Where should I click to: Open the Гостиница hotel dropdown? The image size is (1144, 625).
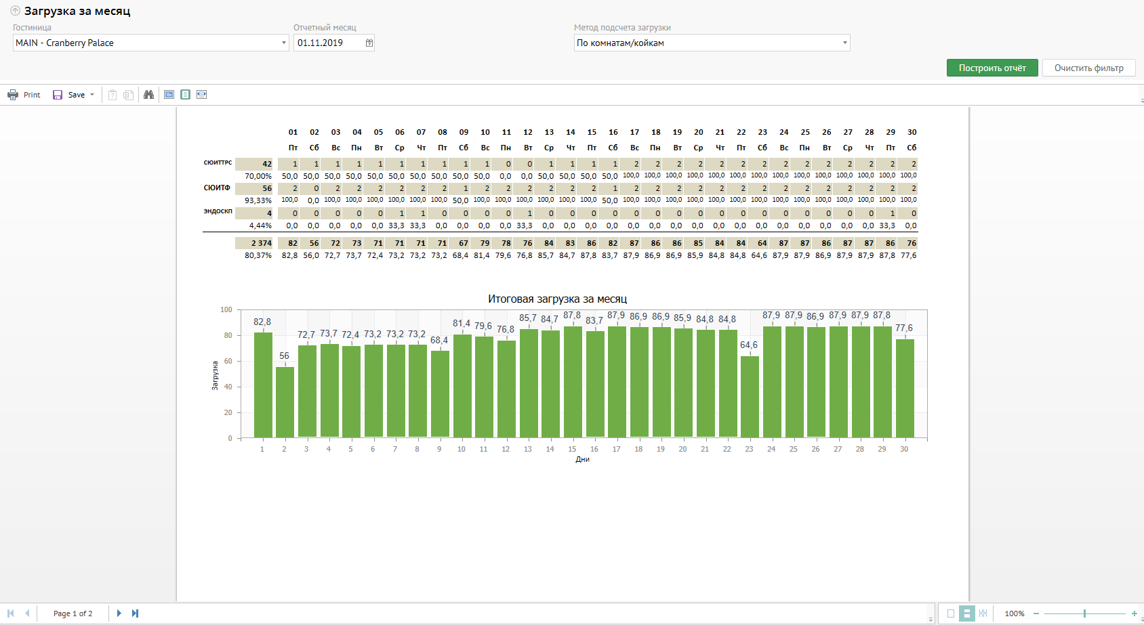tap(284, 43)
